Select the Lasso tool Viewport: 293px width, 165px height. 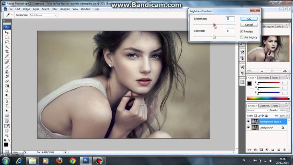tap(7, 42)
